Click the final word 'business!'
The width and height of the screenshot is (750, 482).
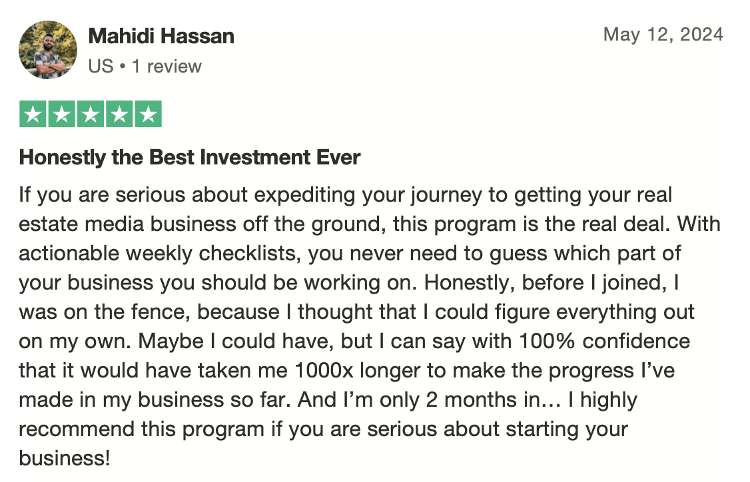(x=65, y=458)
